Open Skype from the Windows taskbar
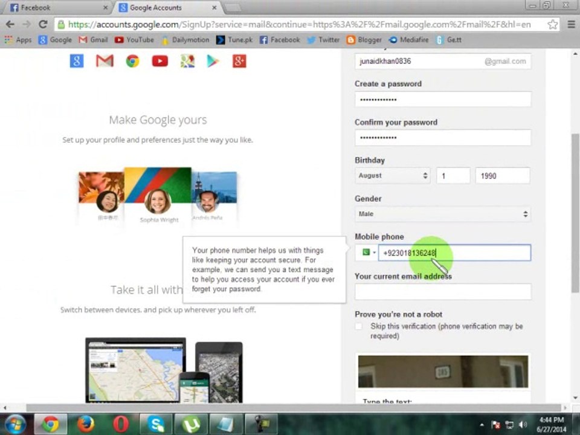The height and width of the screenshot is (435, 580). pos(156,424)
